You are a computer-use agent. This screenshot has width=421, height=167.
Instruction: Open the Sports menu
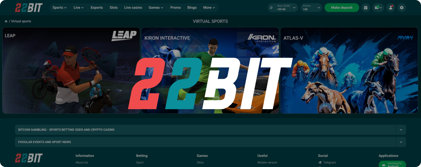(x=59, y=8)
